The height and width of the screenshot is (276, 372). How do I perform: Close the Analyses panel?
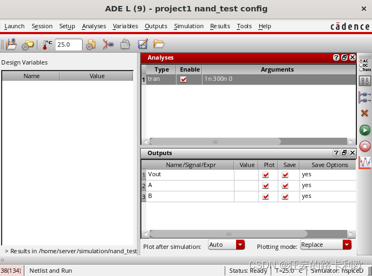click(x=353, y=57)
